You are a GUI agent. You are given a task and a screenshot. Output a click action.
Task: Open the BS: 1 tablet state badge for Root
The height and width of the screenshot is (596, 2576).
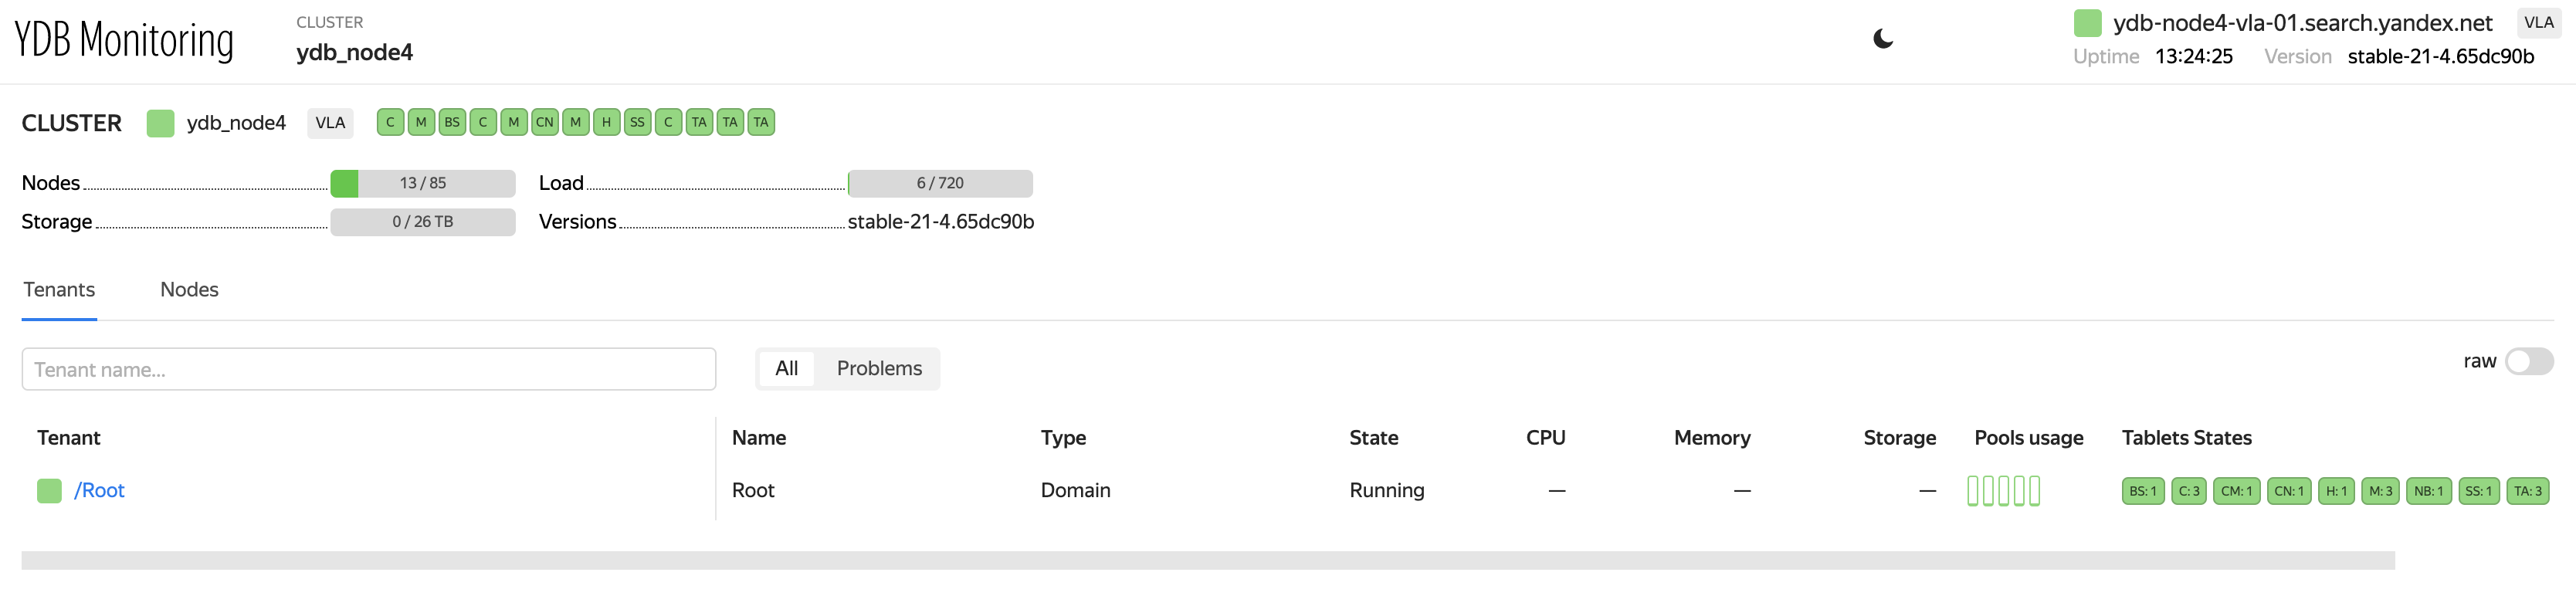(x=2143, y=491)
